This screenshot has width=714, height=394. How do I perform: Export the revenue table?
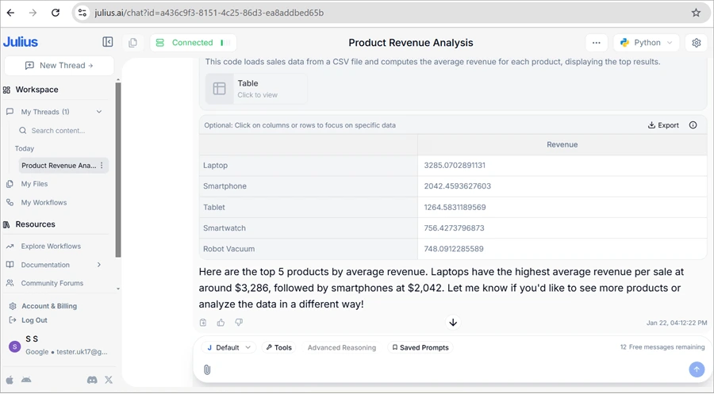click(663, 125)
